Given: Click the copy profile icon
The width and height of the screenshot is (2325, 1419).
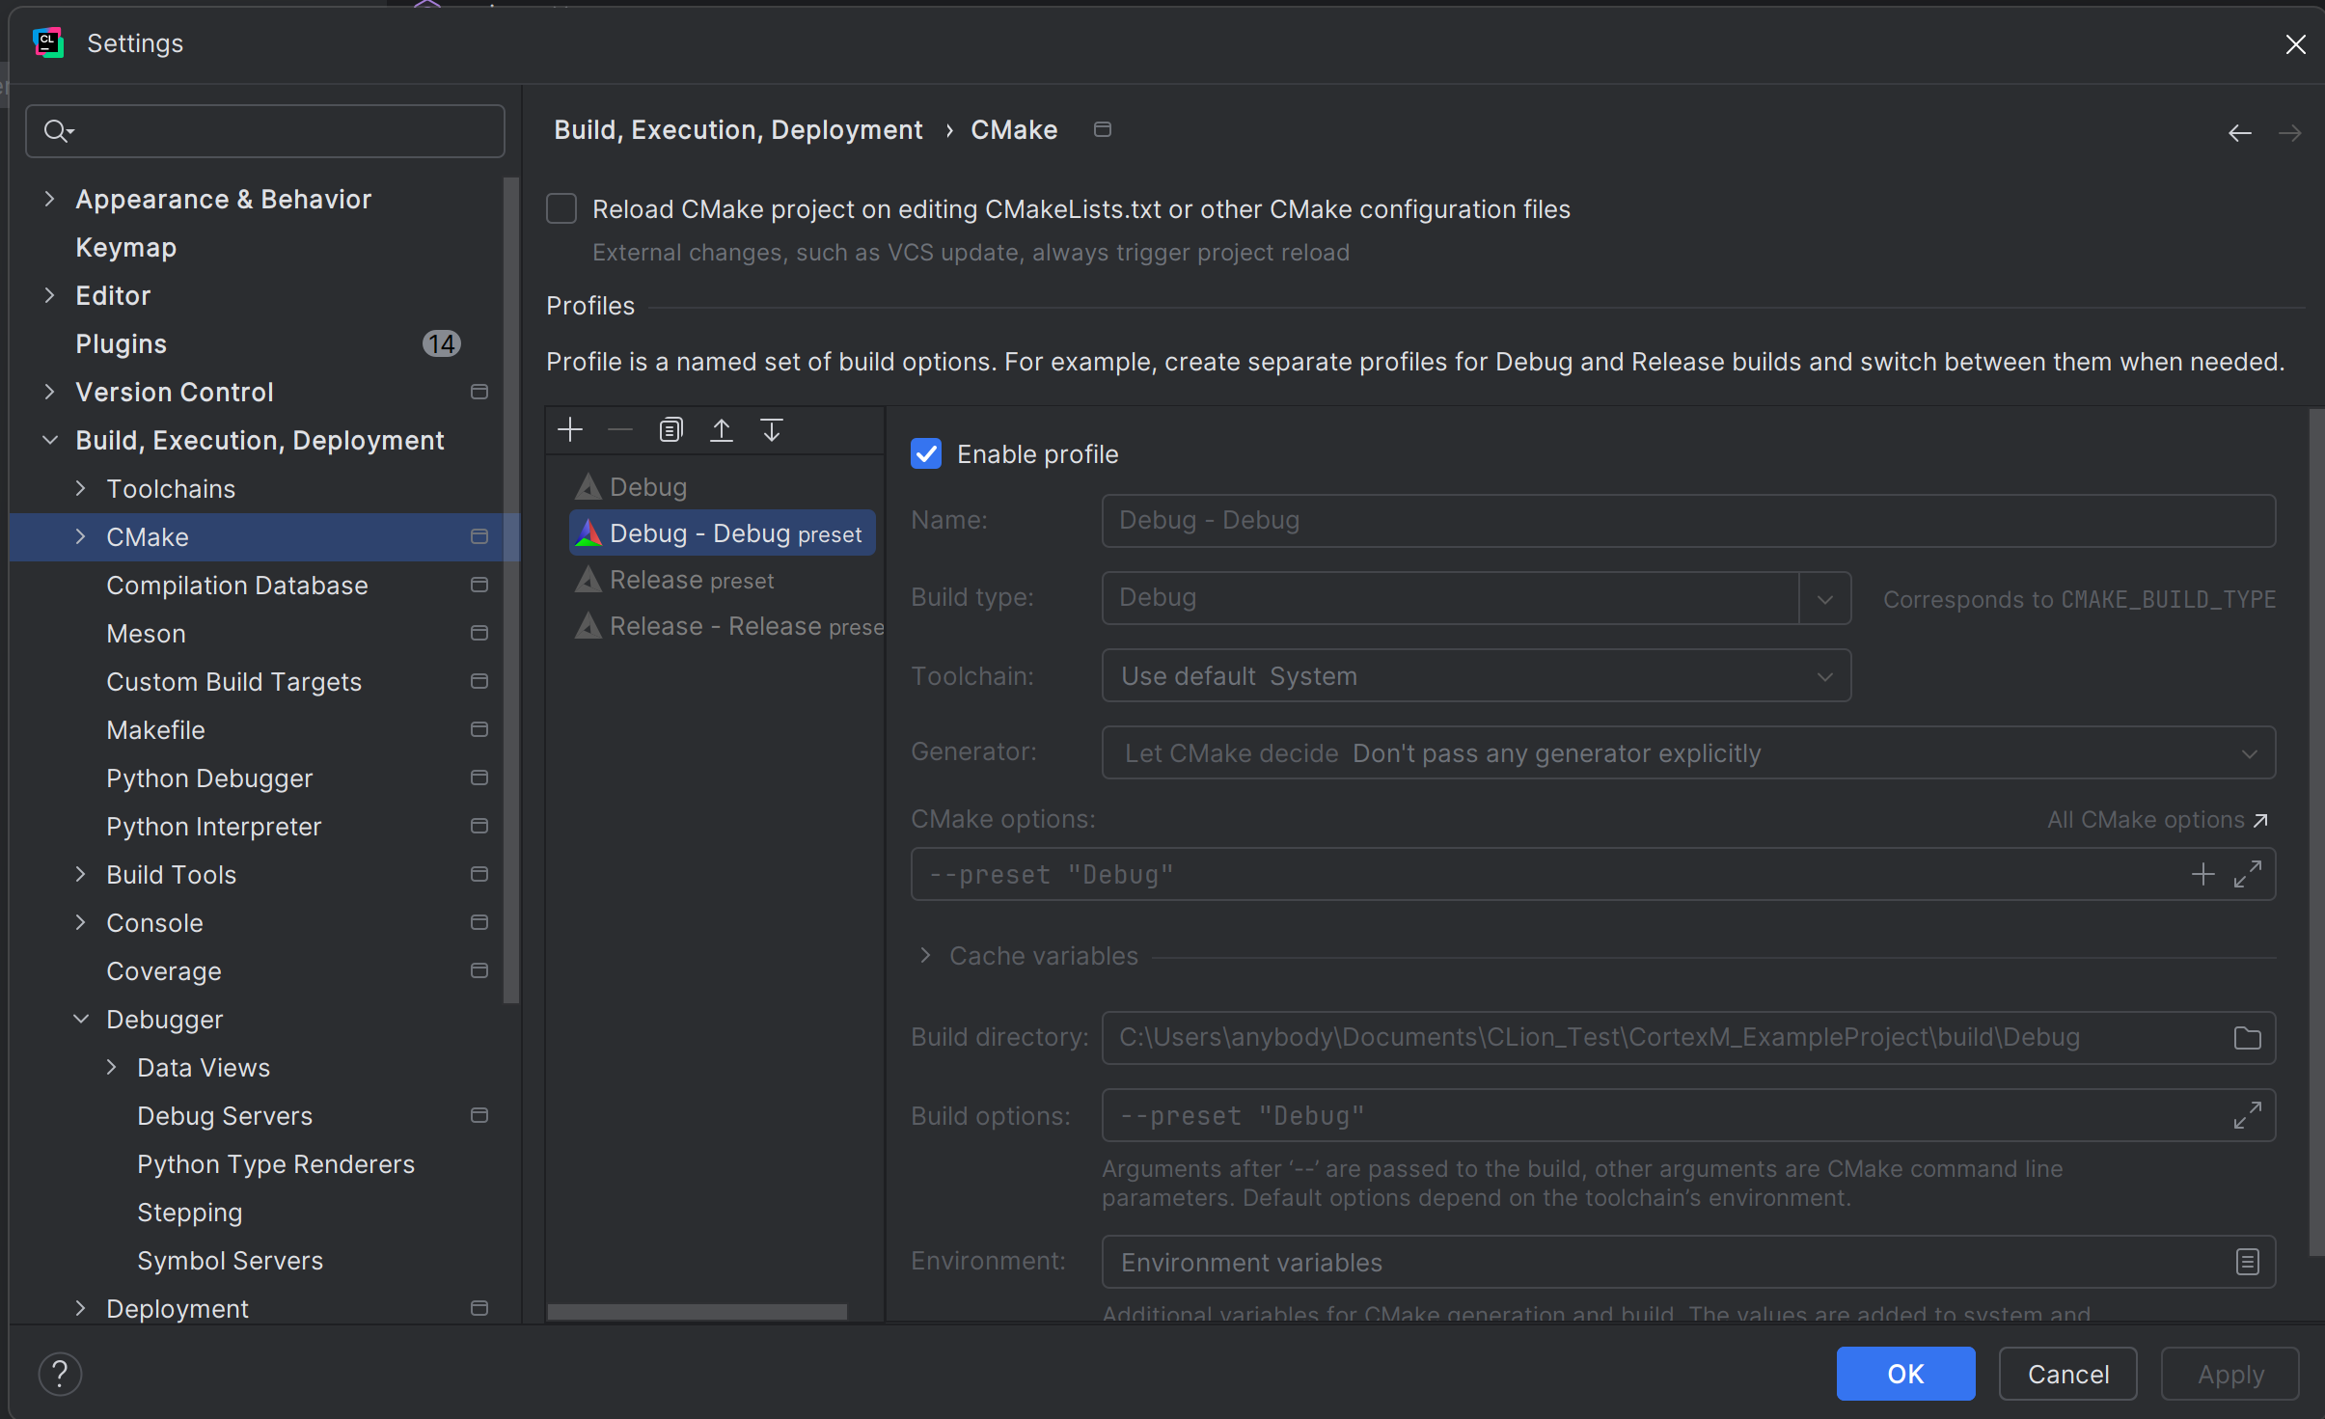Looking at the screenshot, I should point(670,430).
